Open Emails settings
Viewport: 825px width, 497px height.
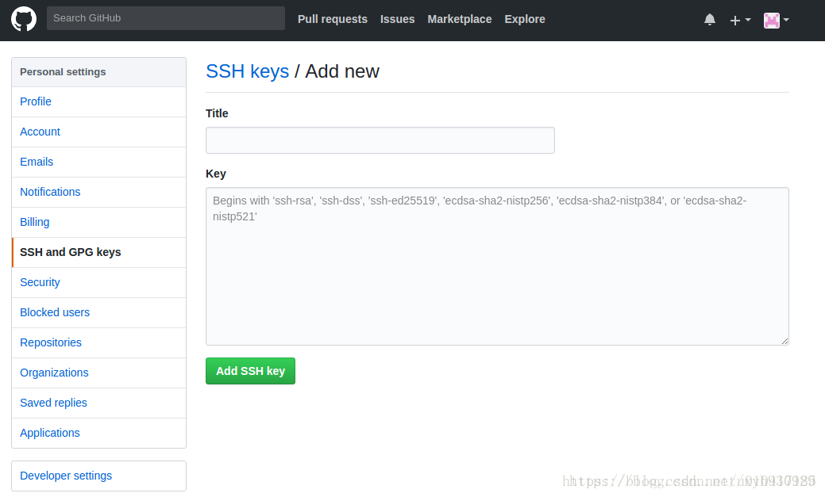pos(99,162)
